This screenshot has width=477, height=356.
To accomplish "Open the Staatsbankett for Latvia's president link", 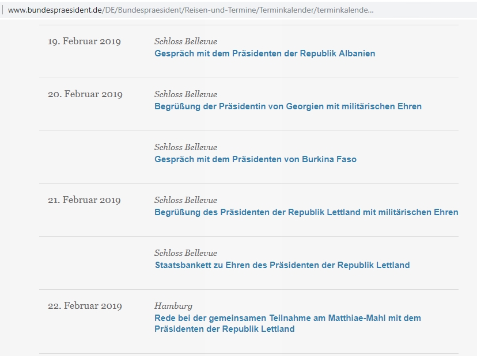I will [x=282, y=265].
